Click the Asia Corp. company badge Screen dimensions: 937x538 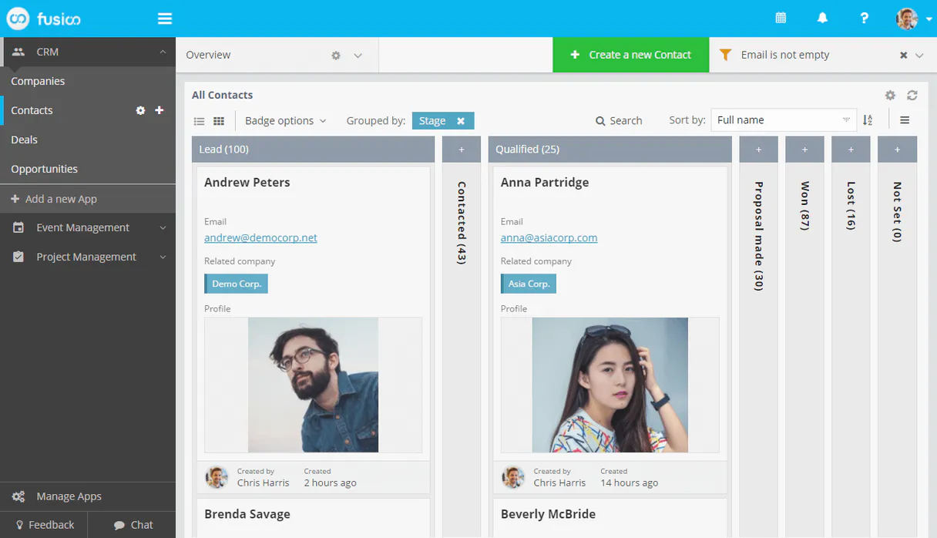(529, 284)
